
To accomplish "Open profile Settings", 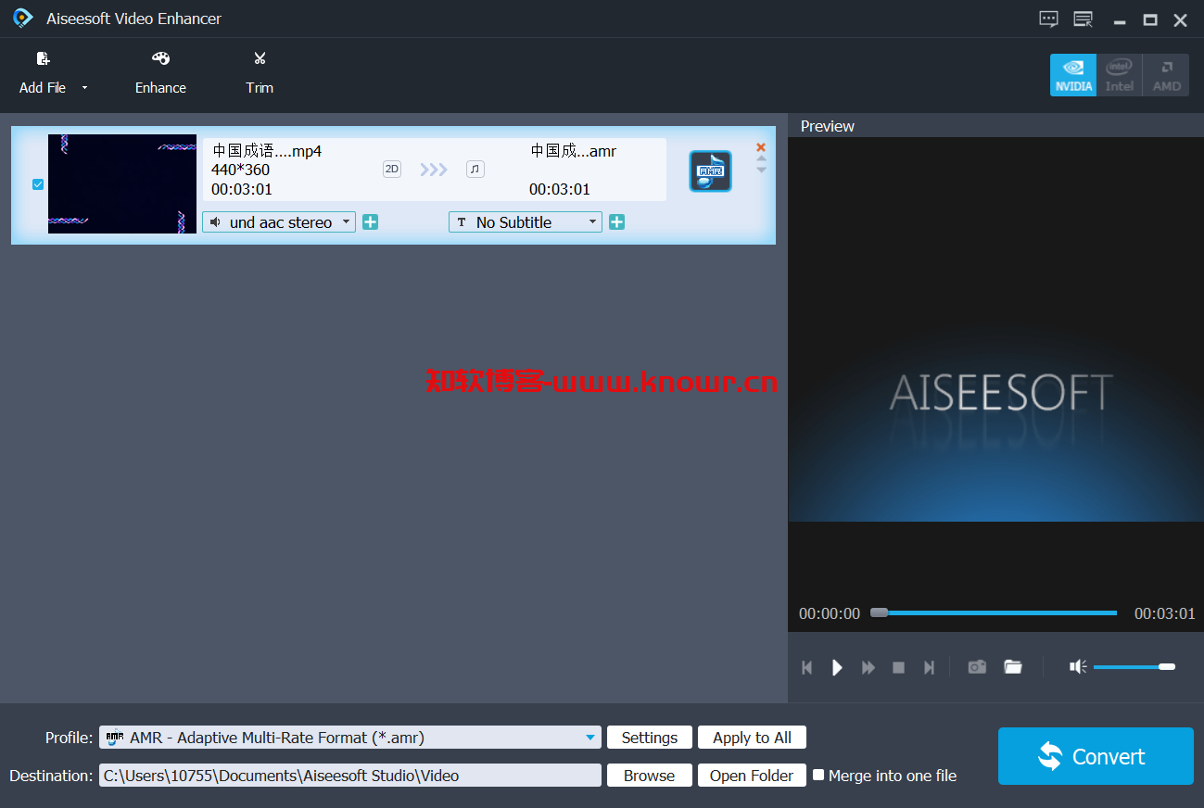I will [x=649, y=738].
